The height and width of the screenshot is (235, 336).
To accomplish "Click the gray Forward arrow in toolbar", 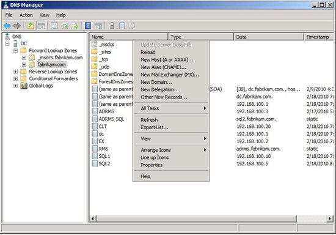I will pyautogui.click(x=17, y=26).
